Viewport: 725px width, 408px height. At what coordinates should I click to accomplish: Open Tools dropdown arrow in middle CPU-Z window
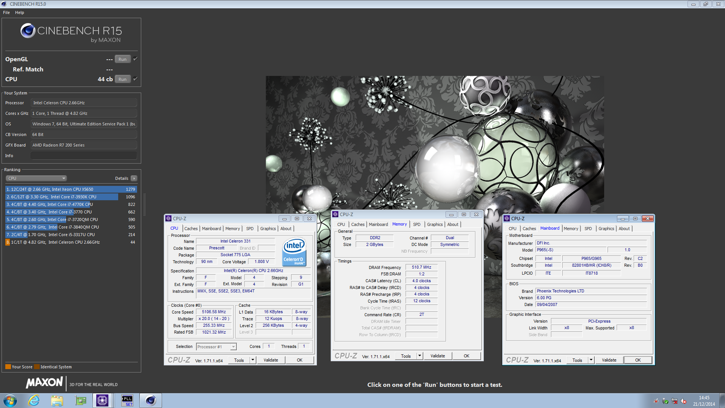pyautogui.click(x=420, y=356)
